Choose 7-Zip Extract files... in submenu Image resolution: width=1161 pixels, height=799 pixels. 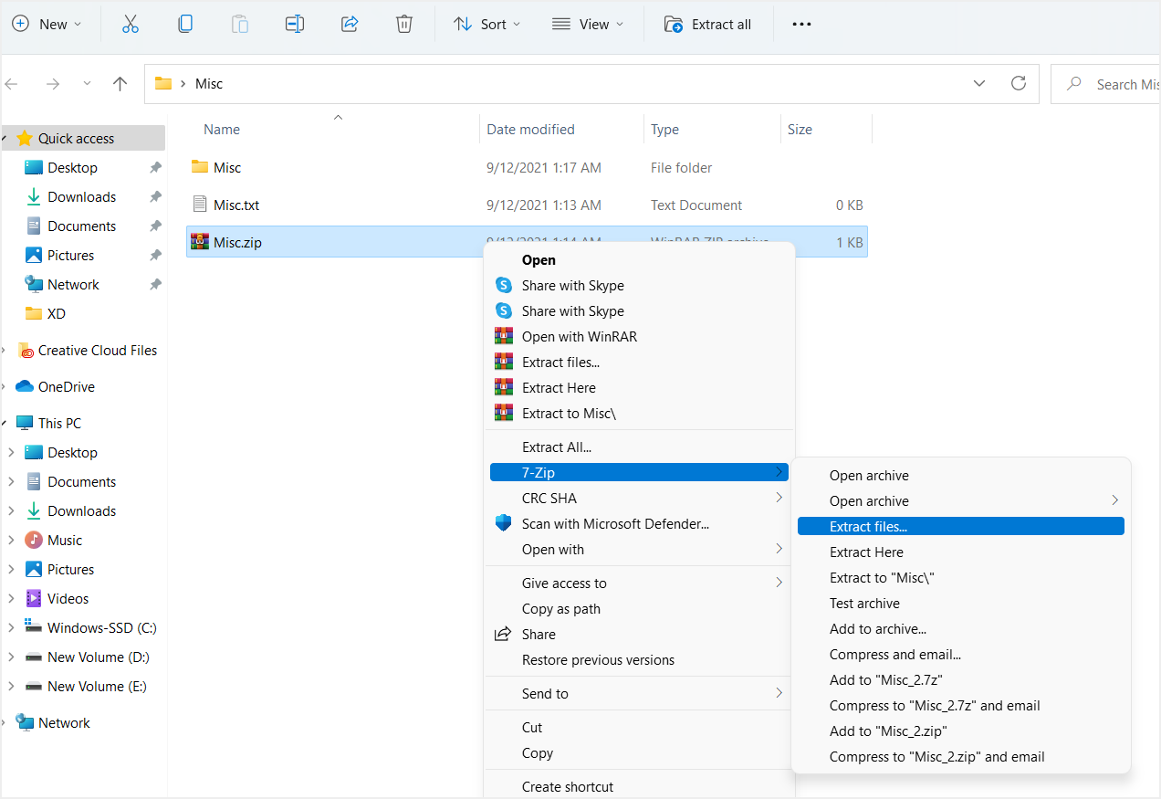coord(868,527)
